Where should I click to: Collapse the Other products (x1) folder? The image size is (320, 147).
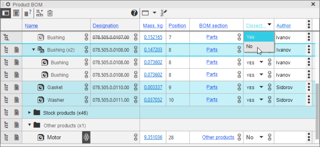30,125
